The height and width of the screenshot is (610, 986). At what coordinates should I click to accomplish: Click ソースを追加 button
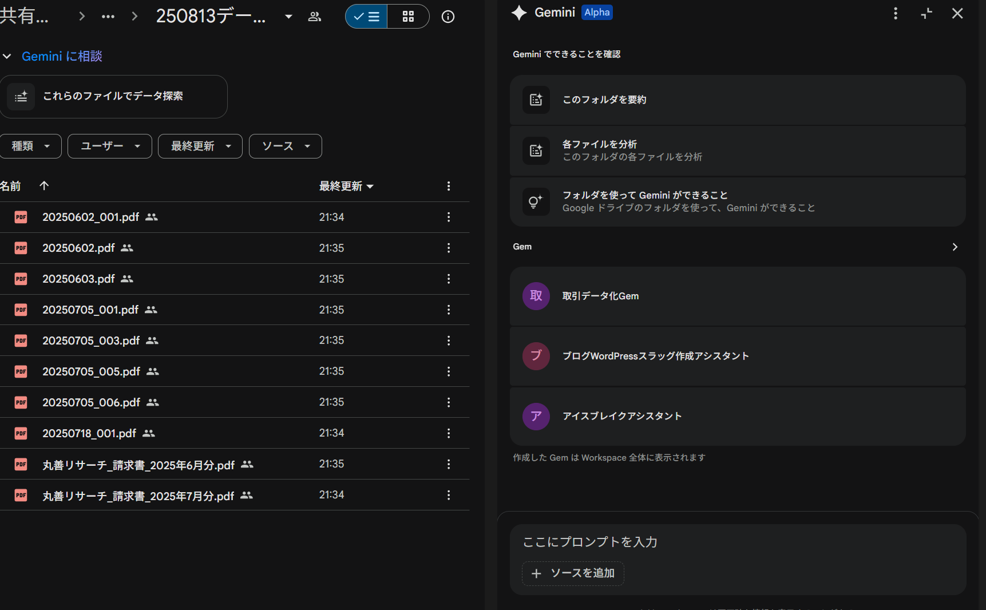[x=573, y=573]
